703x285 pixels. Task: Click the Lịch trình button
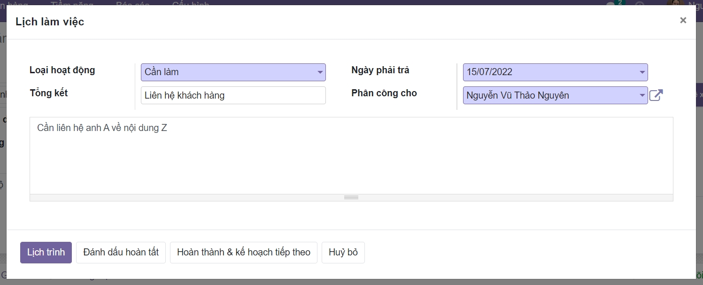[x=46, y=253]
